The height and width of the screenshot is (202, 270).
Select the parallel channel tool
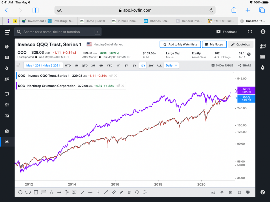(113, 192)
